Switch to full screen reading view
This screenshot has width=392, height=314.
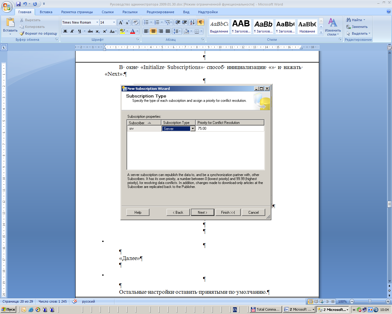point(316,301)
